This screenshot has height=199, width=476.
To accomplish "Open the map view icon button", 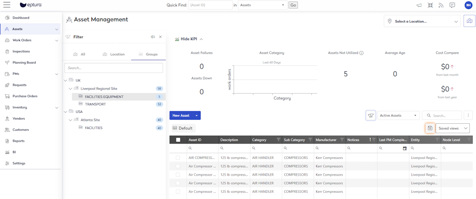I will (469, 21).
